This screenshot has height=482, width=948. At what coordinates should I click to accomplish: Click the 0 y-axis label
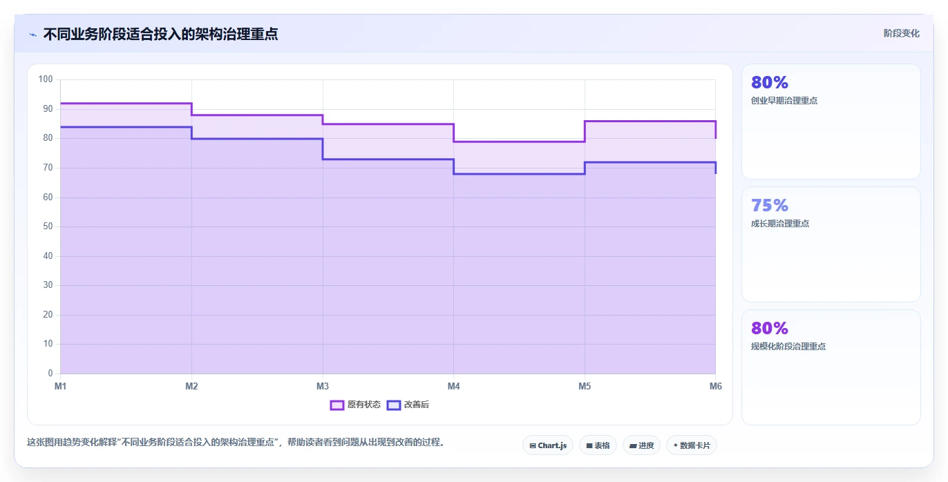50,374
